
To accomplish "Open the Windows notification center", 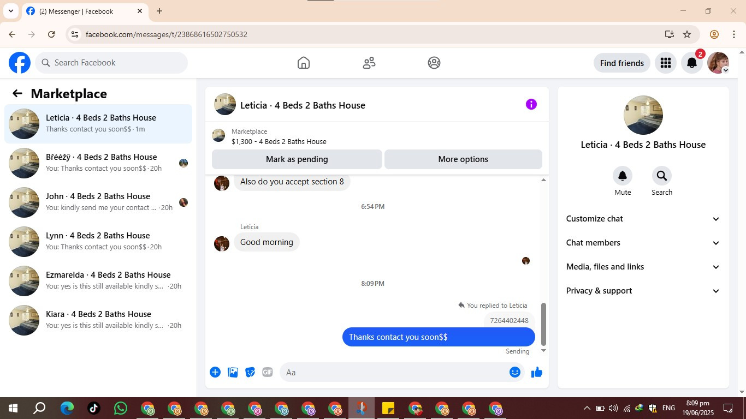I will coord(728,408).
